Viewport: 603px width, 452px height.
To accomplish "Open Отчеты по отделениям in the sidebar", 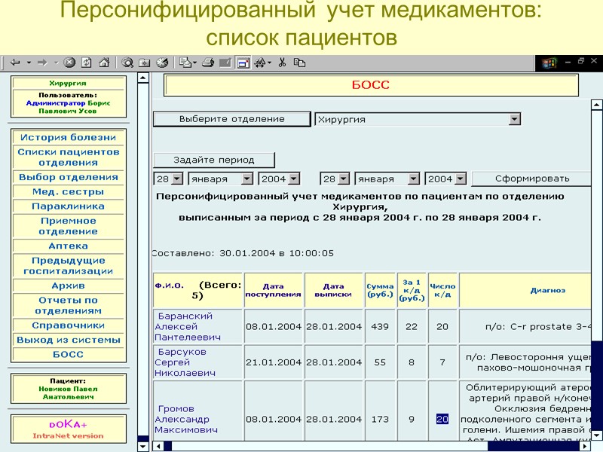I will [68, 305].
